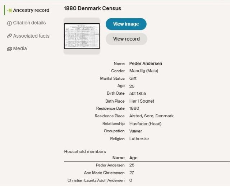Click residence place Alsted, Sorø, Denmark
This screenshot has height=188, width=230.
tap(151, 116)
